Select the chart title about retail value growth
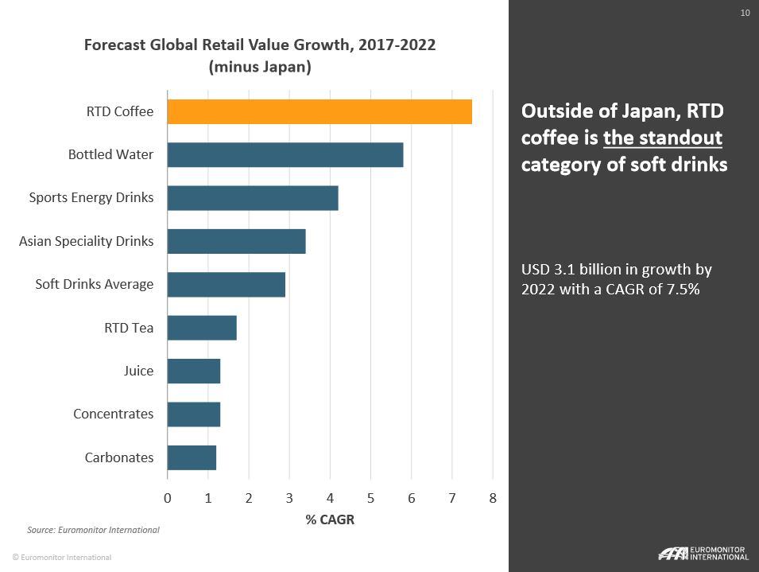The image size is (759, 572). [260, 56]
